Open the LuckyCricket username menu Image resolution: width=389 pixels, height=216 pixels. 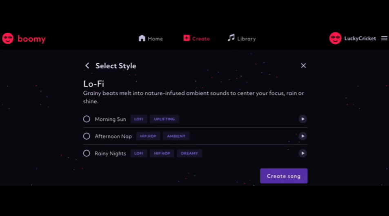360,38
